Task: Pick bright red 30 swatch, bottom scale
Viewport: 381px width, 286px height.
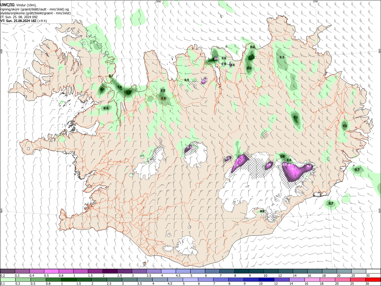Action: pyautogui.click(x=373, y=279)
